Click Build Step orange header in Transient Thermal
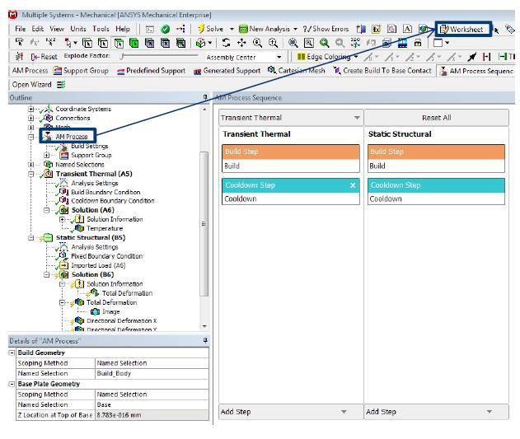This screenshot has width=520, height=439. point(291,152)
